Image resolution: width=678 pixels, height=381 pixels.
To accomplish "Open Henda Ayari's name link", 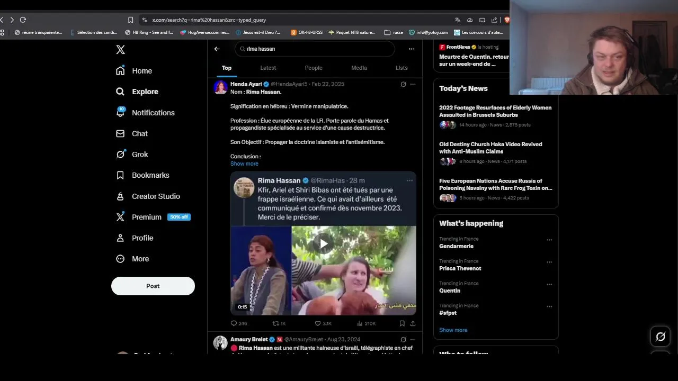I will (246, 84).
